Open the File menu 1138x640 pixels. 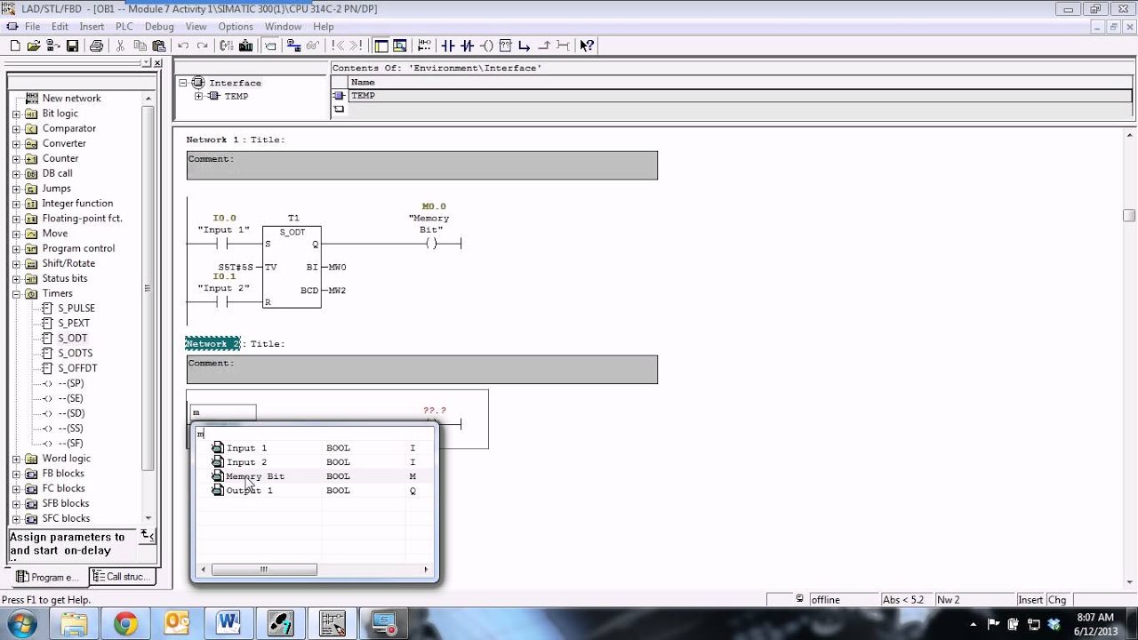pyautogui.click(x=32, y=27)
